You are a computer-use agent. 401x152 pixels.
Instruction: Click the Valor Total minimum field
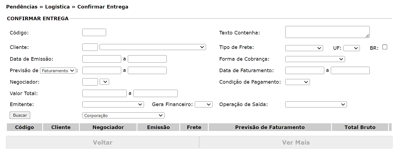pyautogui.click(x=105, y=93)
